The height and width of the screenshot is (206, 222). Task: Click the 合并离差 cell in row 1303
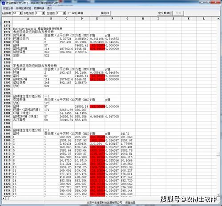click(28, 120)
